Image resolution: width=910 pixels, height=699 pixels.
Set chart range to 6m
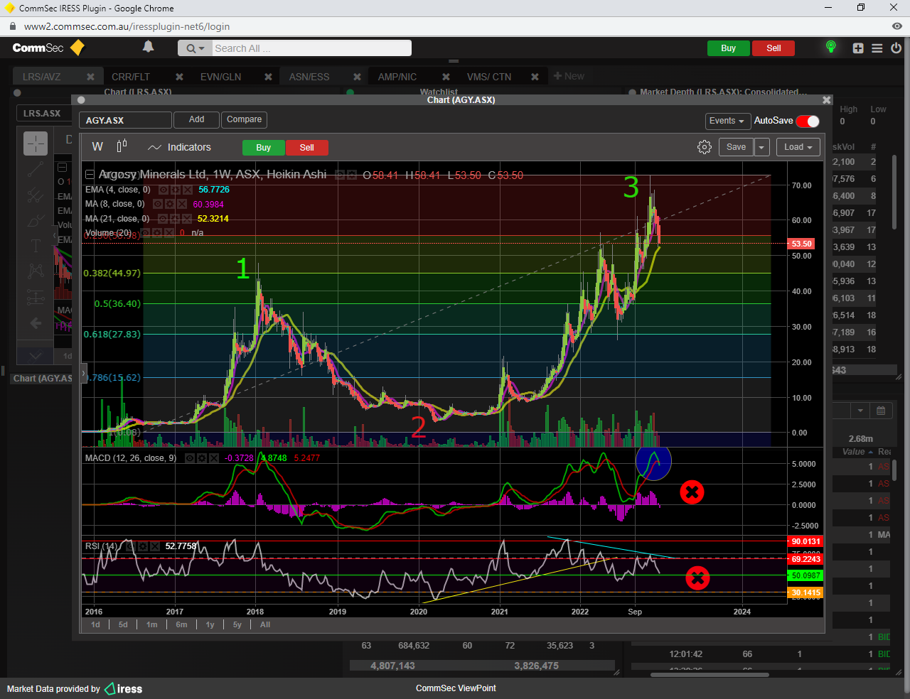[x=182, y=625]
